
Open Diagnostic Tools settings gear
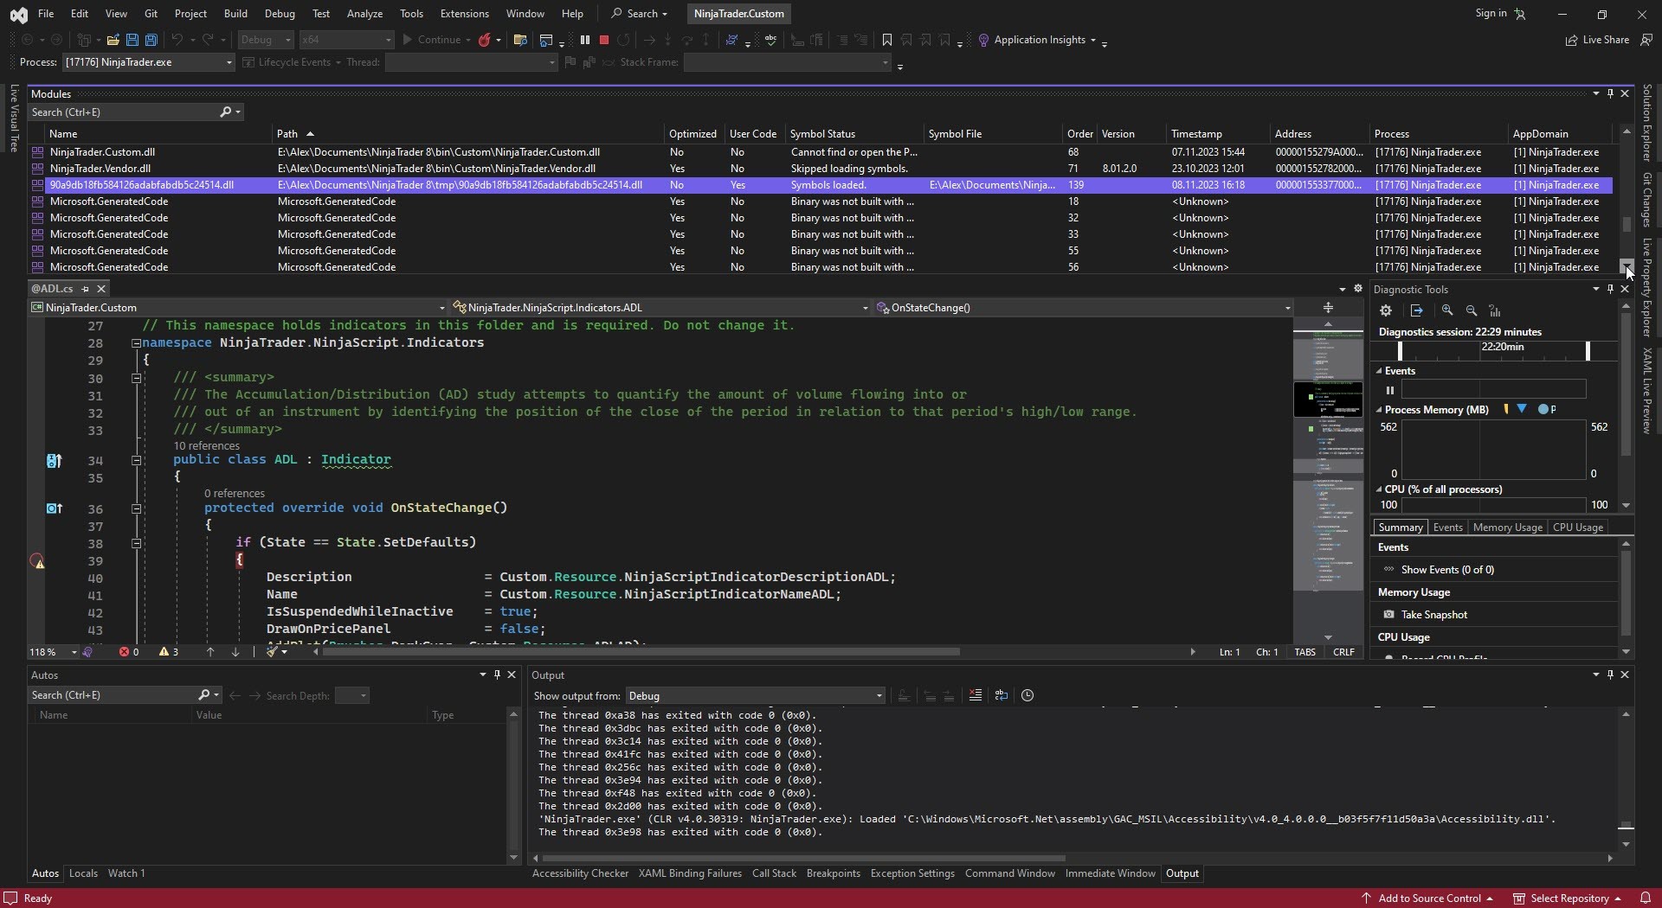(1386, 310)
